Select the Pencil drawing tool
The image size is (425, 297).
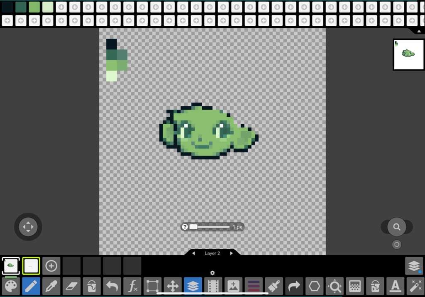click(31, 286)
